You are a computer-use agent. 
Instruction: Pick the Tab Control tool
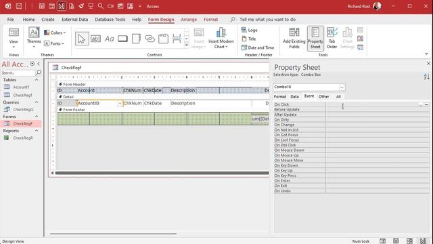pos(136,39)
